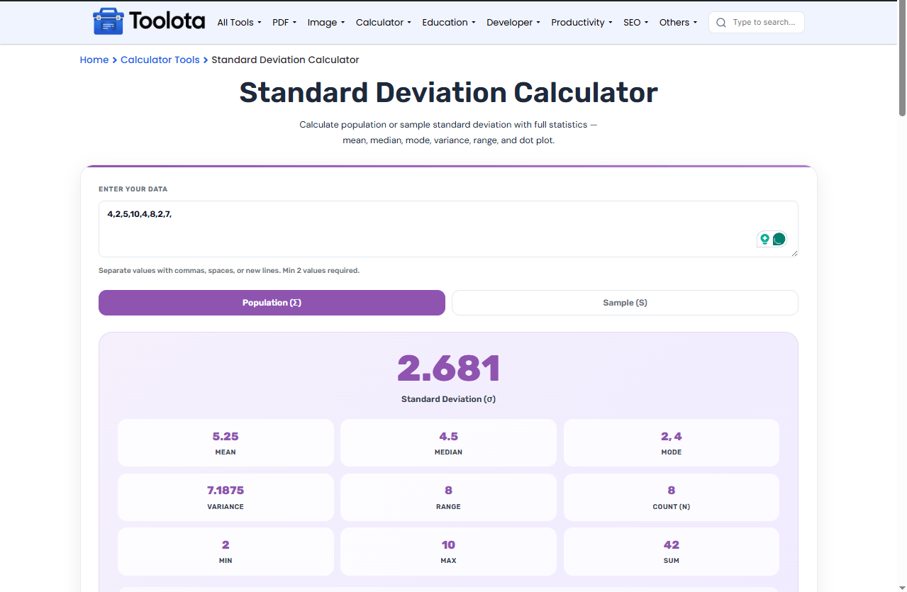The height and width of the screenshot is (592, 907).
Task: Click the green round Grammarly-style icon in textarea
Action: 779,239
